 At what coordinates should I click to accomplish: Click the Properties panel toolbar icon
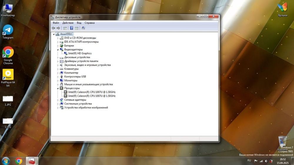pyautogui.click(x=76, y=28)
